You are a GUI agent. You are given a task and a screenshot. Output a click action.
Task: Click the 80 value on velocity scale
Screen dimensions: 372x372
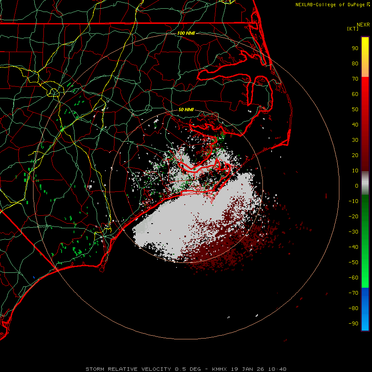click(355, 63)
